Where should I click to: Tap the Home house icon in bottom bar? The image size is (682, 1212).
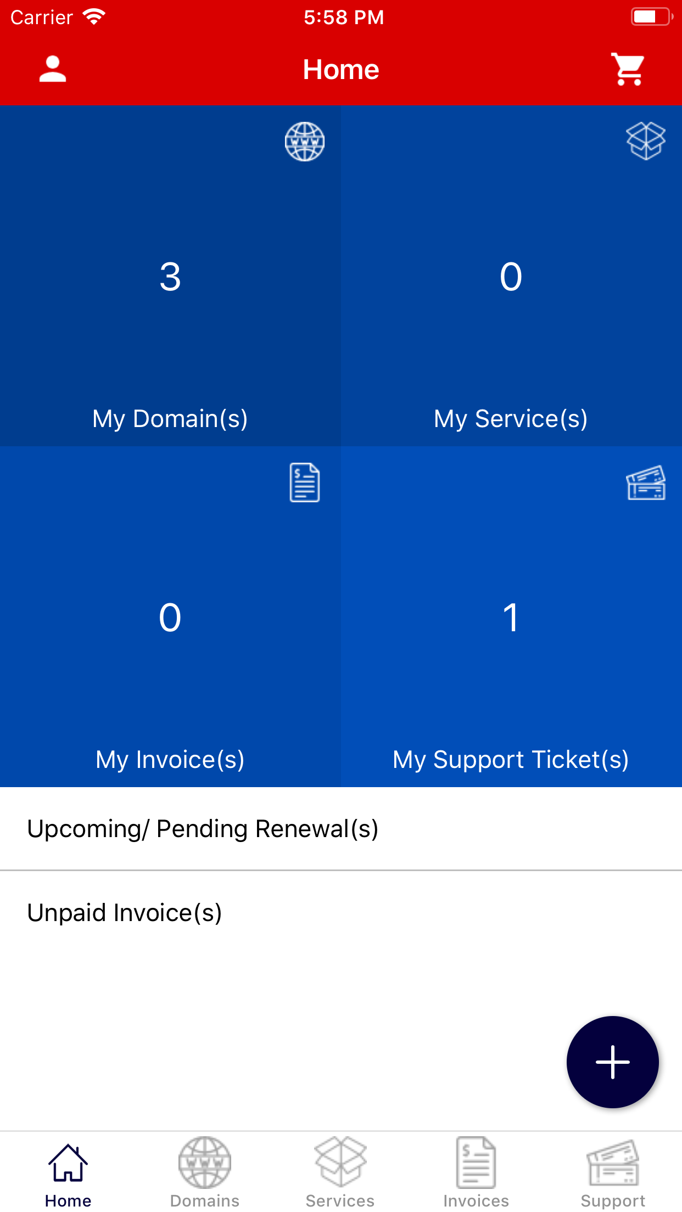68,1163
